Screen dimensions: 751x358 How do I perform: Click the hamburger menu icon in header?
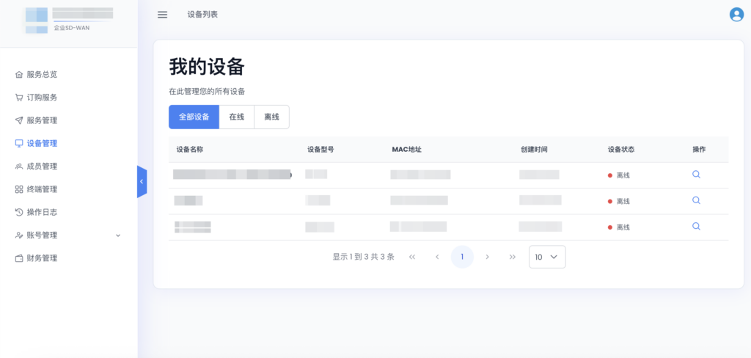coord(163,15)
